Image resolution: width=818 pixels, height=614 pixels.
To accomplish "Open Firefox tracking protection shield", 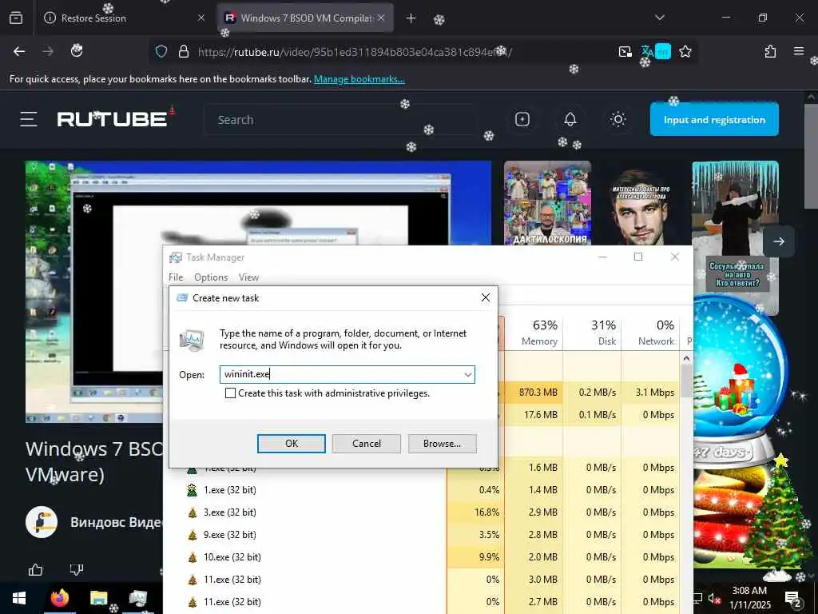I will tap(161, 51).
